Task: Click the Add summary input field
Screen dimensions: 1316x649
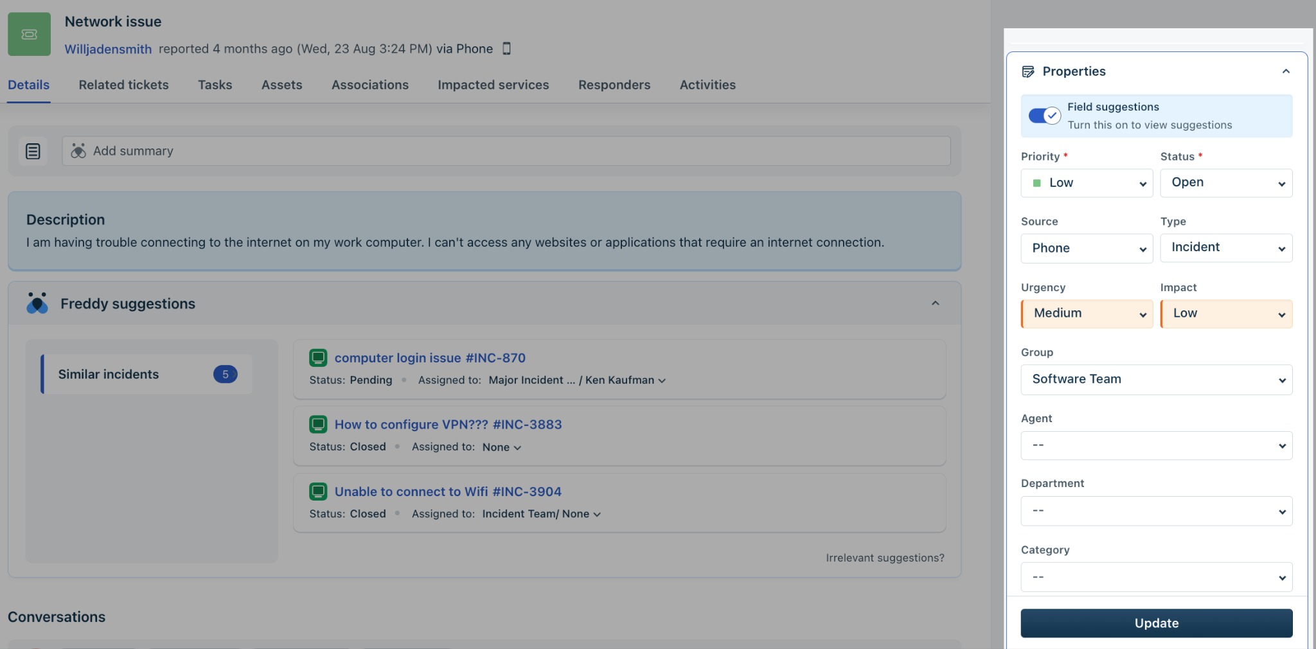Action: 506,151
